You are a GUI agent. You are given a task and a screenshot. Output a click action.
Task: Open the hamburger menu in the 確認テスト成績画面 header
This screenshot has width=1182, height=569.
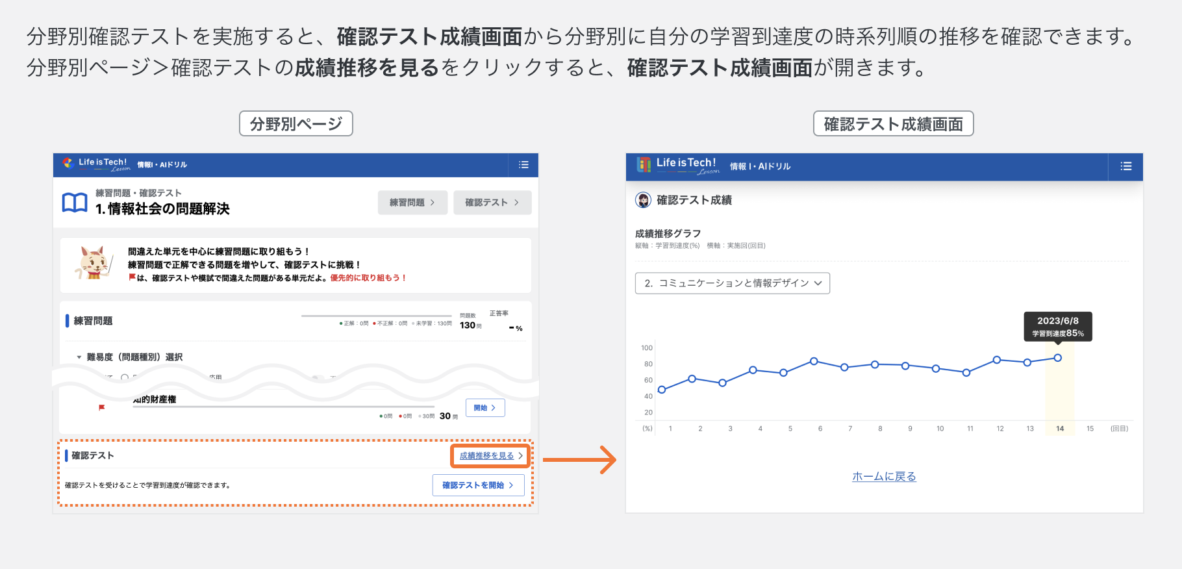[1126, 166]
